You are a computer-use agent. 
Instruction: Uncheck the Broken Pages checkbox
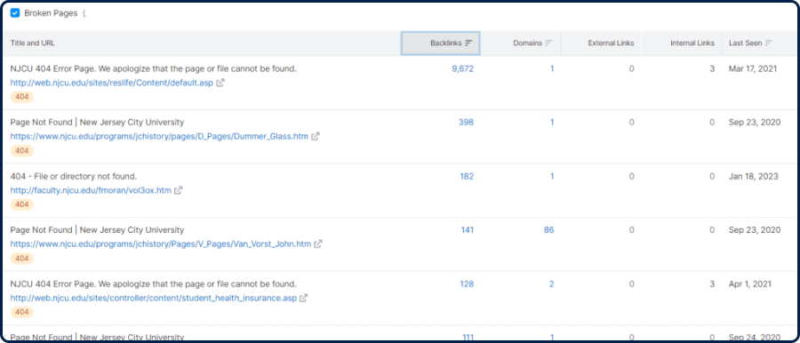coord(15,13)
